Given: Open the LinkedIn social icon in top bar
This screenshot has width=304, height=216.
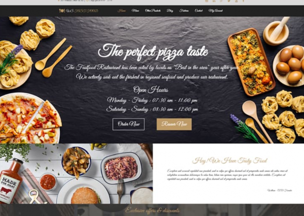Looking at the screenshot, I should (214, 1).
